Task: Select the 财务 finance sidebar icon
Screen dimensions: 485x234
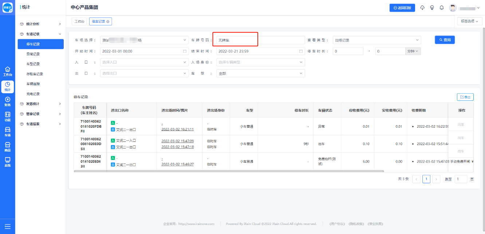Action: click(x=7, y=101)
